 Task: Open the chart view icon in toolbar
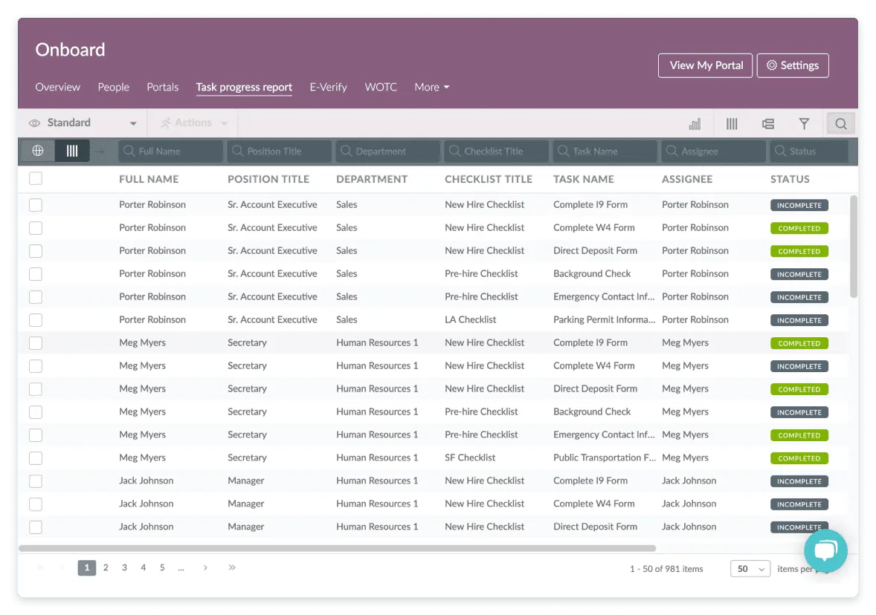pyautogui.click(x=695, y=124)
